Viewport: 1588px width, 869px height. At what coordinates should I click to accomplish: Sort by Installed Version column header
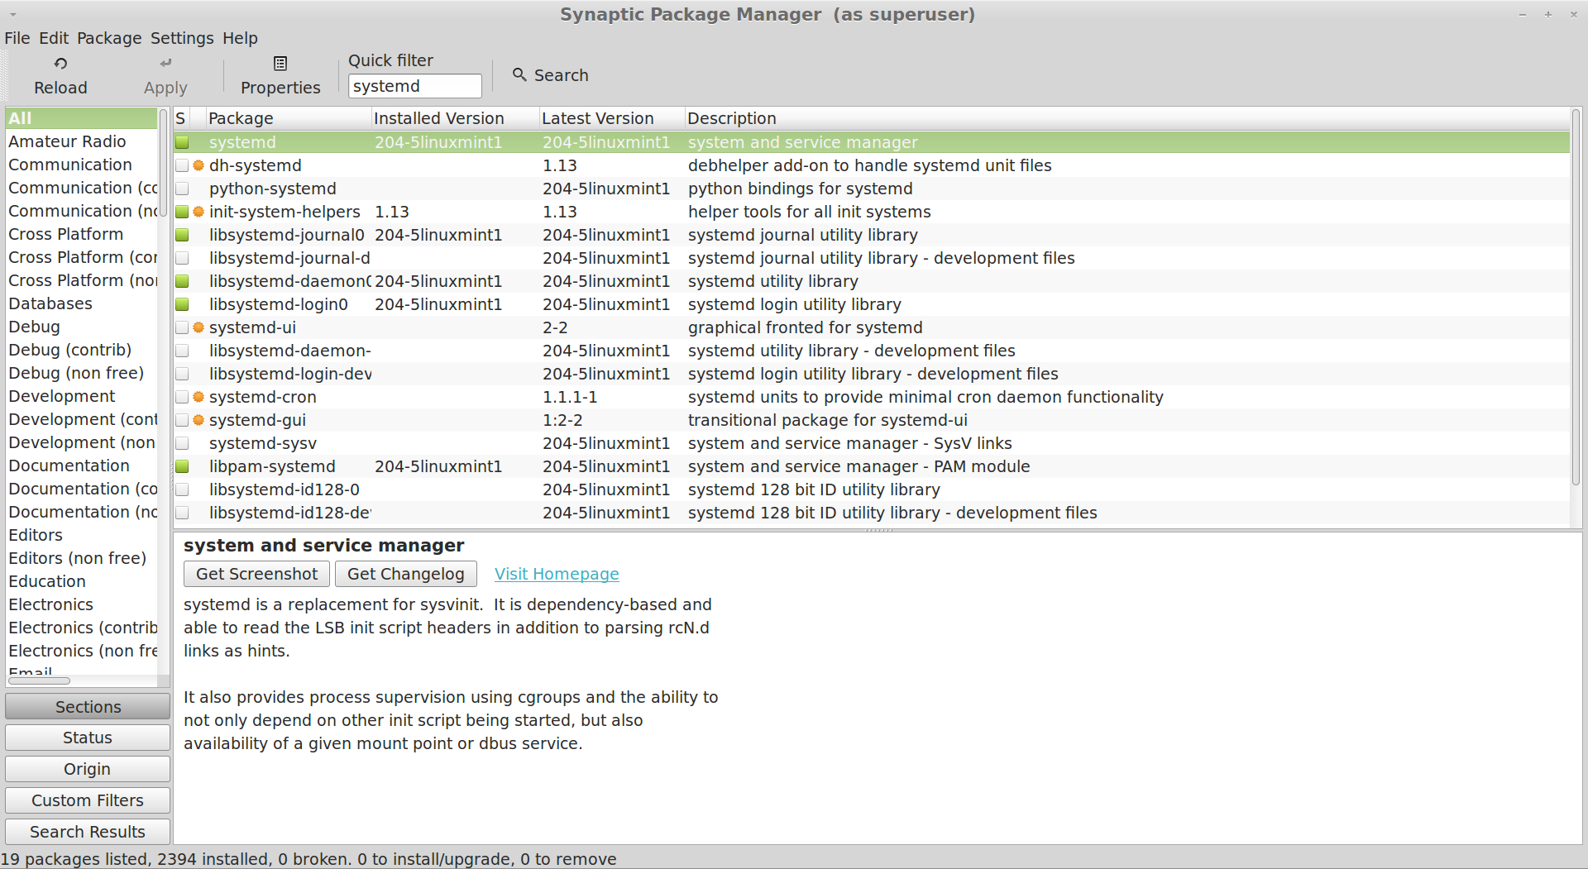tap(455, 118)
